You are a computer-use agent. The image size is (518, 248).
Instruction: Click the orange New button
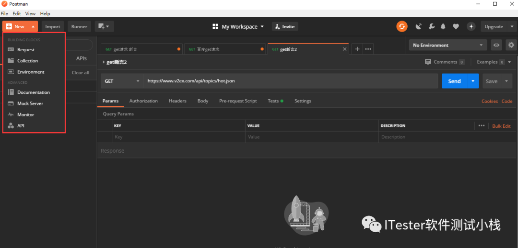coord(15,27)
